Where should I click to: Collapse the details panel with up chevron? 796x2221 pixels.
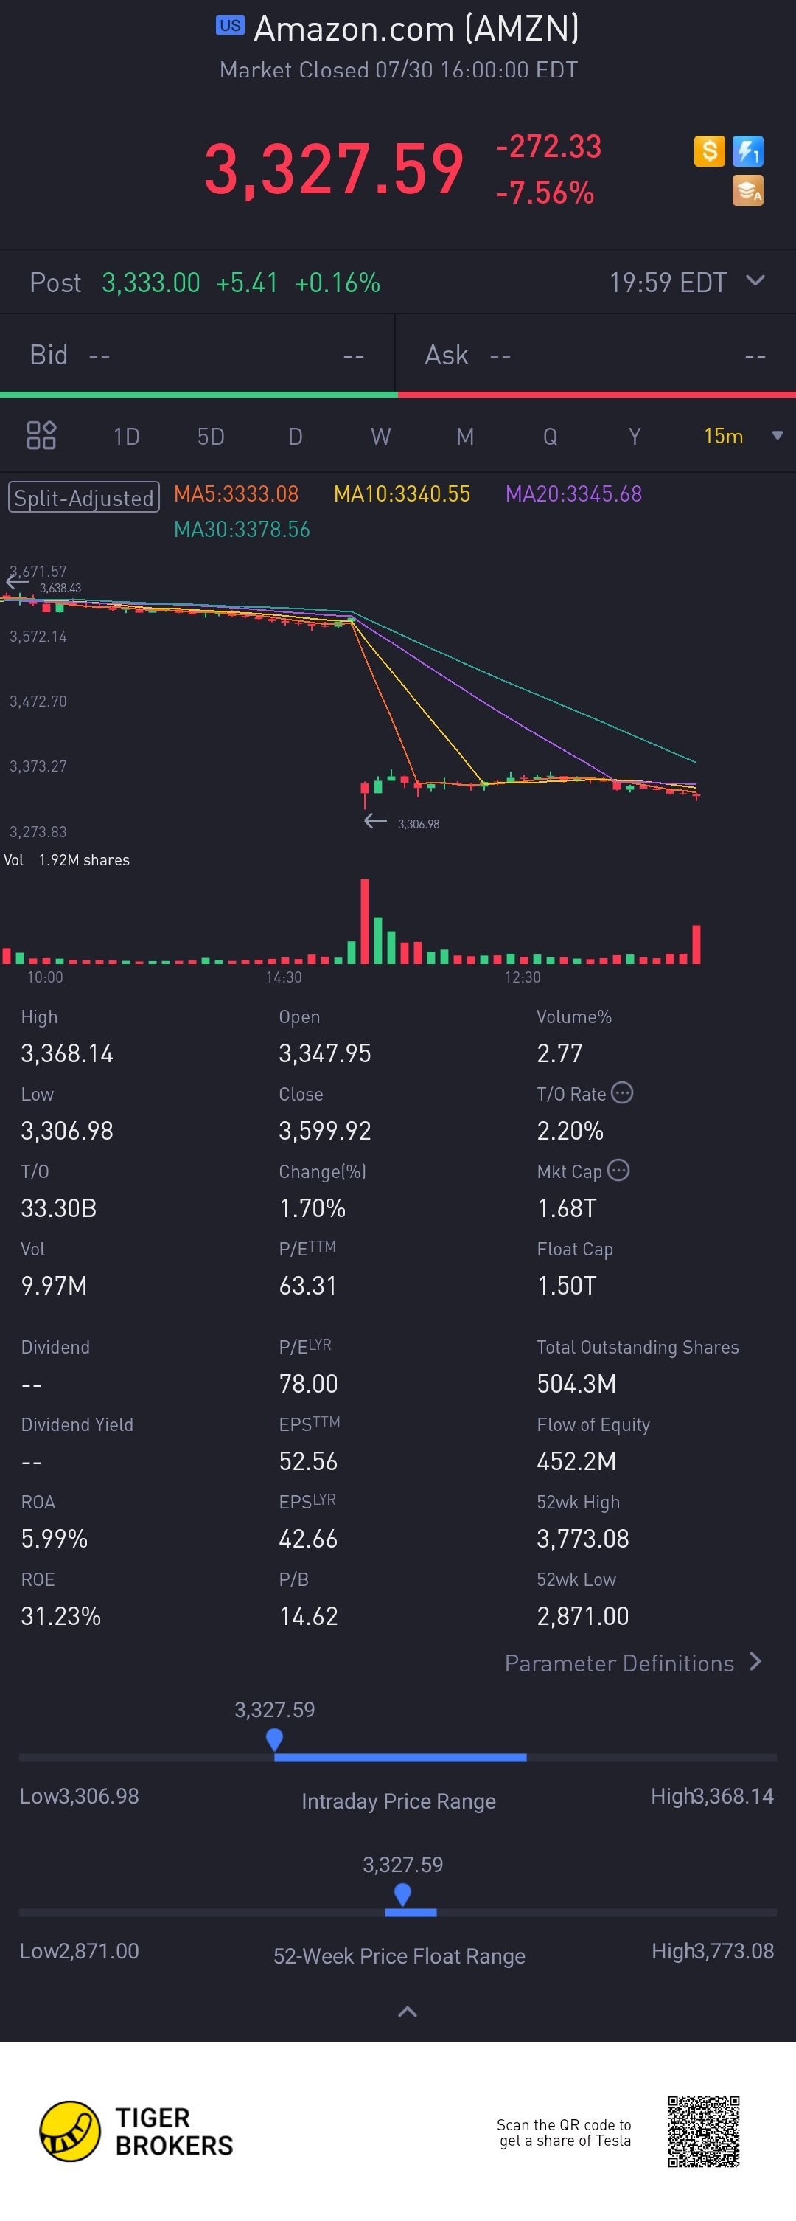tap(408, 2012)
